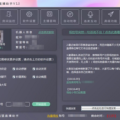Click the pixelated robot avatar thumbnail

tap(2, 36)
